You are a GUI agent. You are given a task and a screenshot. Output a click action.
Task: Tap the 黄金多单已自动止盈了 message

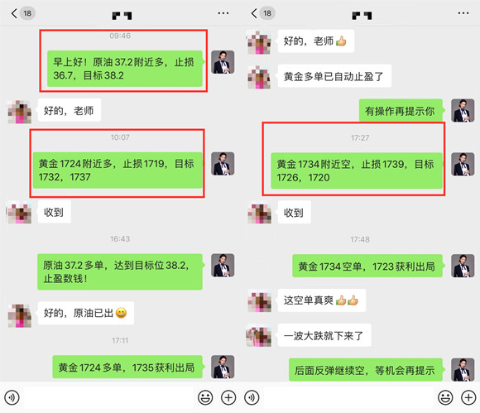click(334, 76)
